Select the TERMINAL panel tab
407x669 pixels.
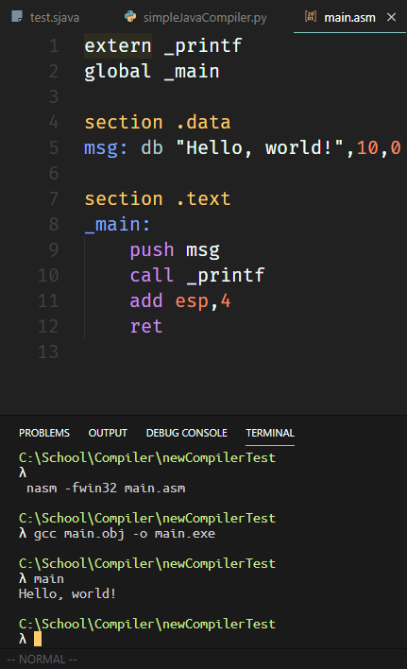tap(270, 433)
